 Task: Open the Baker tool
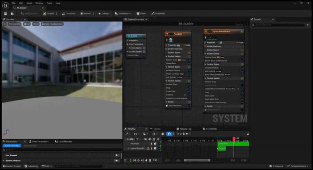coord(141,14)
